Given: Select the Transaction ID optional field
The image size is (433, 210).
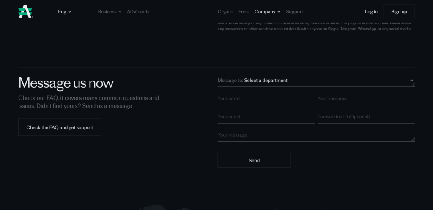Looking at the screenshot, I should pyautogui.click(x=366, y=117).
